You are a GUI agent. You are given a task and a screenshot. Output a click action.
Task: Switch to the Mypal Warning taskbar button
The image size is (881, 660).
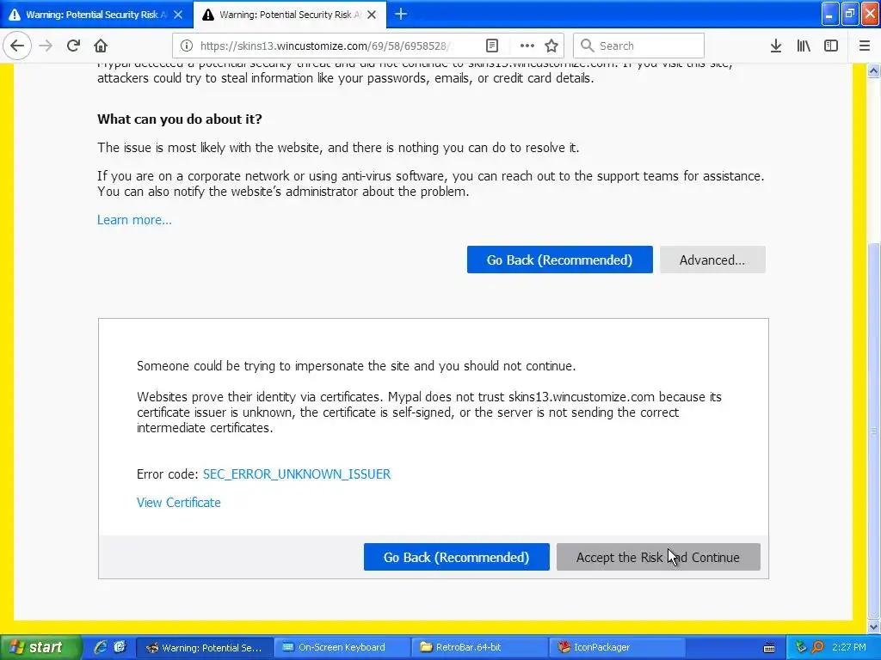[205, 648]
